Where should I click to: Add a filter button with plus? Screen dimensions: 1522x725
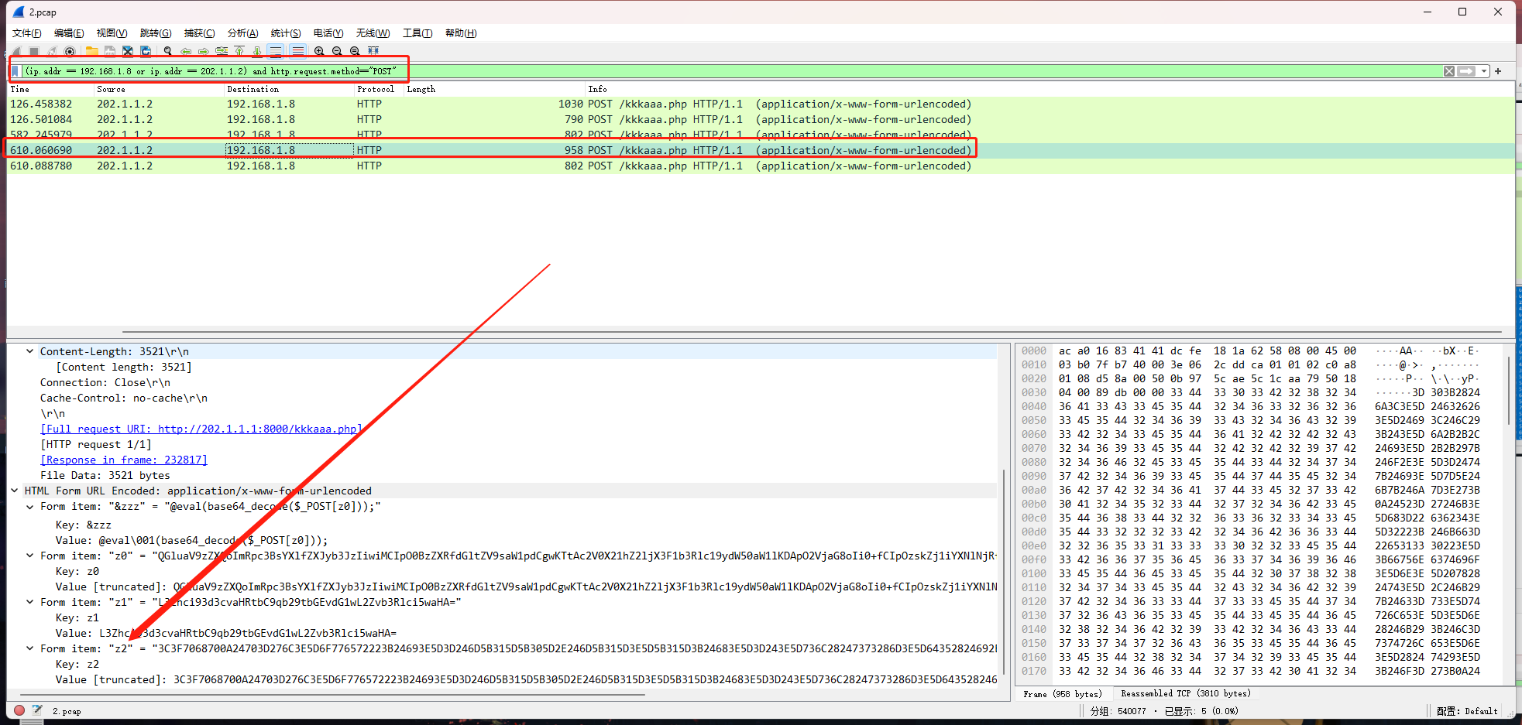pos(1498,71)
